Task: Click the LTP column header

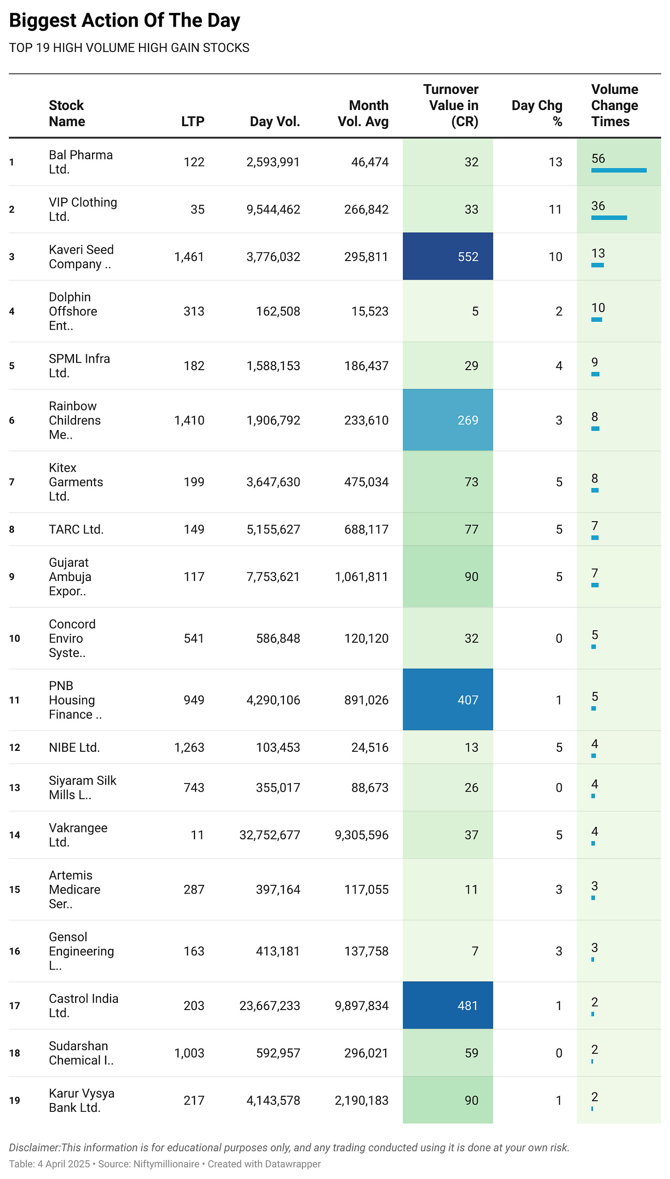Action: 192,122
